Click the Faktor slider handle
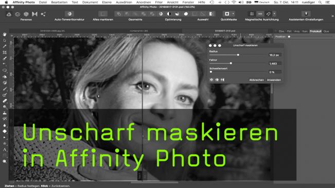The width and height of the screenshot is (335, 188). tap(231, 63)
